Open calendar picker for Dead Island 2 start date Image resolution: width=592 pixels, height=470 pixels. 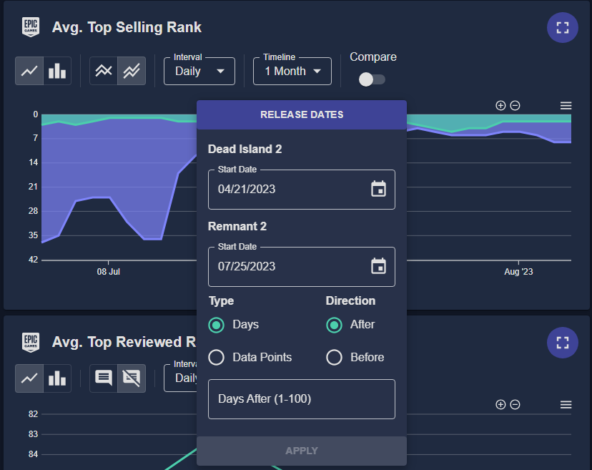(x=378, y=189)
